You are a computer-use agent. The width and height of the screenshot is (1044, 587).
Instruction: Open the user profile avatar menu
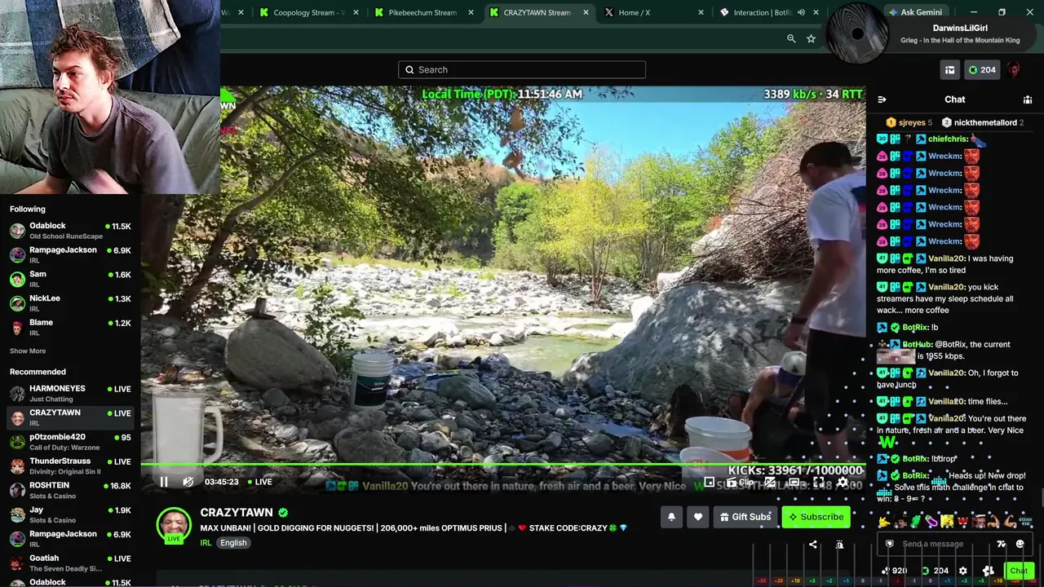1014,70
